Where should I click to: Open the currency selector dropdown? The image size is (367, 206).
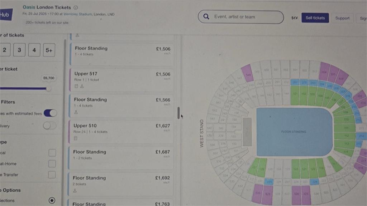coord(295,18)
